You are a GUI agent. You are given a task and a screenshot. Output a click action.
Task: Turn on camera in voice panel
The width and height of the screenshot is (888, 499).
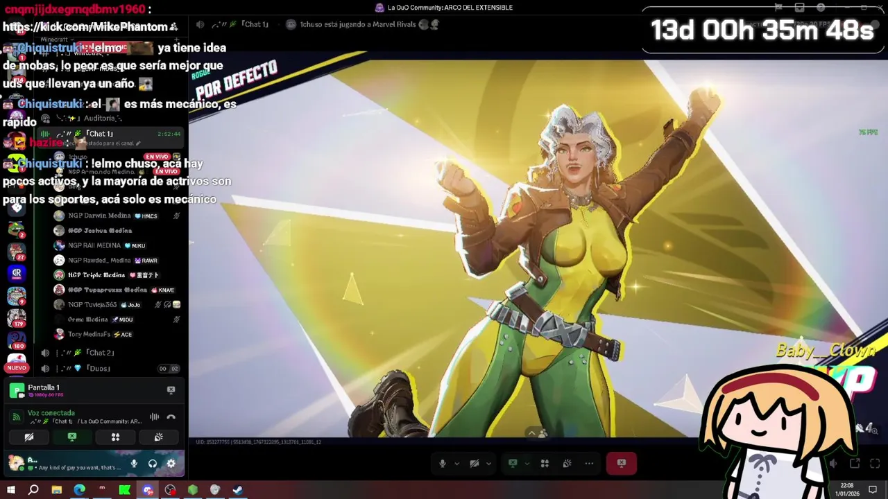point(29,437)
